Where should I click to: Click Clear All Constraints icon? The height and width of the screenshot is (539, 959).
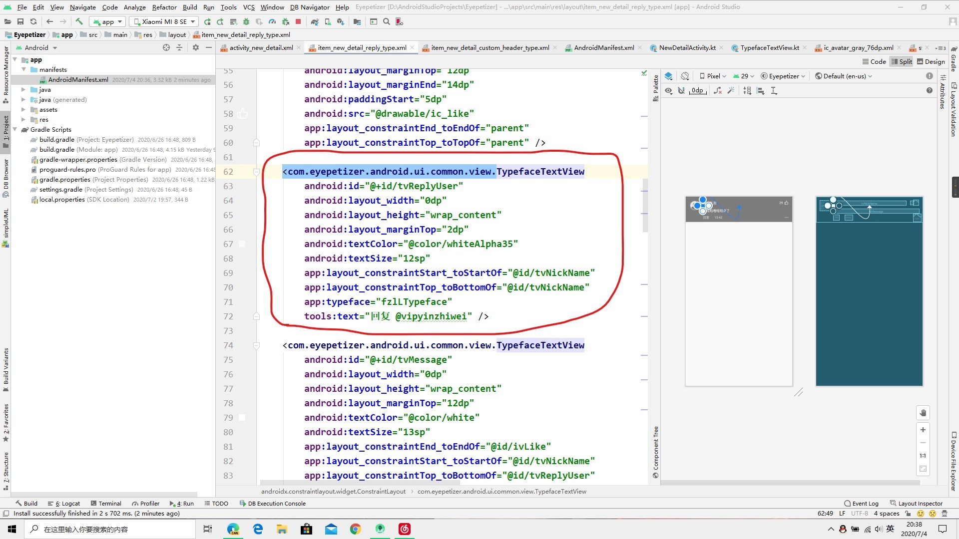[x=718, y=91]
